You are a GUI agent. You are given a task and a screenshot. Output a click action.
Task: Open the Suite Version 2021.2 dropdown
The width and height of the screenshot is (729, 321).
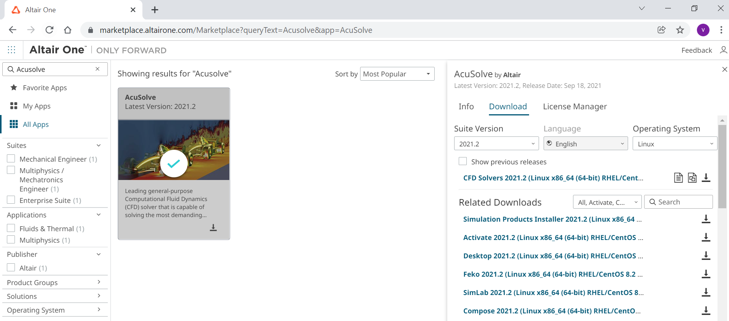(496, 144)
